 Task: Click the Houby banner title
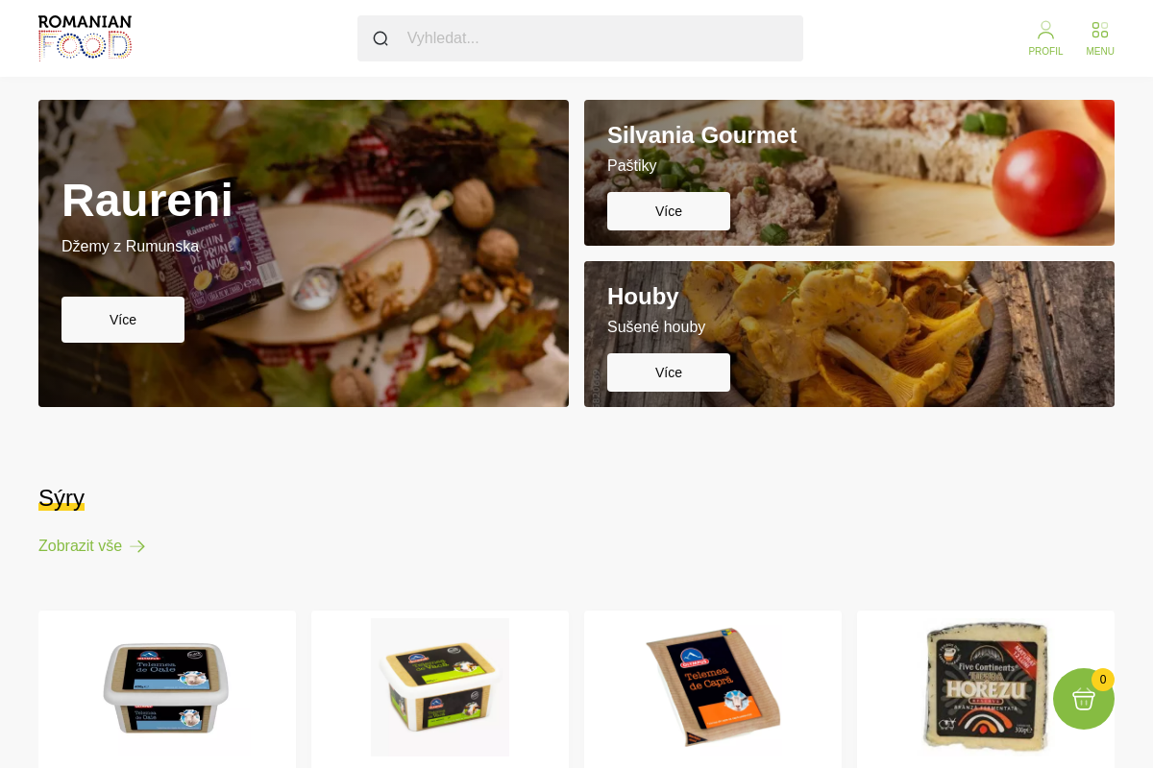[x=643, y=297]
